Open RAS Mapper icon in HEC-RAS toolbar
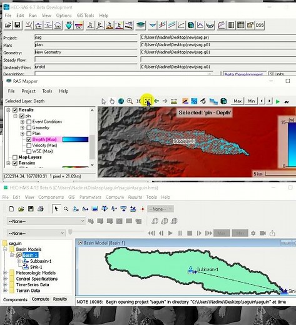The height and width of the screenshot is (325, 296). pos(141,26)
